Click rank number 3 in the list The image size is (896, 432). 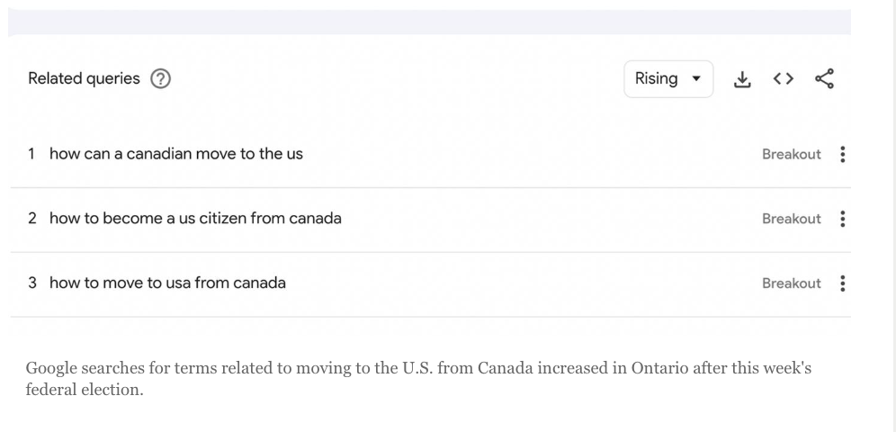[32, 283]
